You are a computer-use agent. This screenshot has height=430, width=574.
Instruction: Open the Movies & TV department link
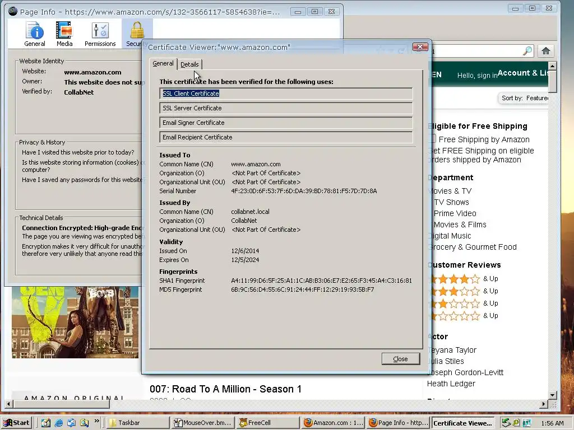[450, 191]
